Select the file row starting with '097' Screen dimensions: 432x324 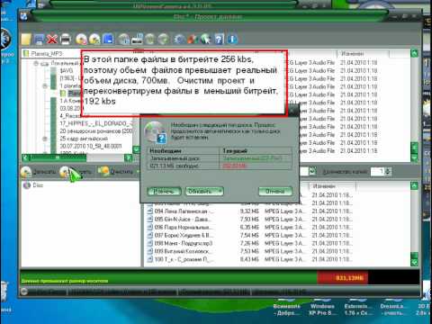[x=250, y=235]
